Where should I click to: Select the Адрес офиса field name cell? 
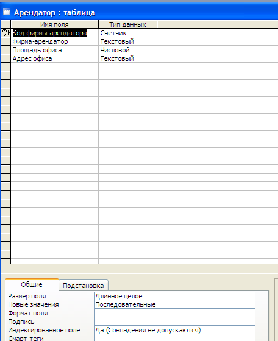55,58
